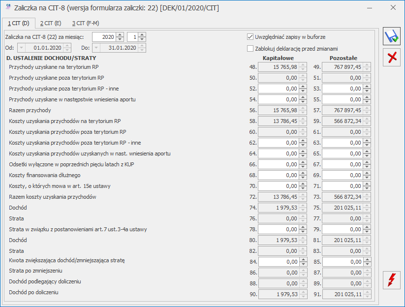Recalculate the declaration with the red lightning icon

coord(392,280)
